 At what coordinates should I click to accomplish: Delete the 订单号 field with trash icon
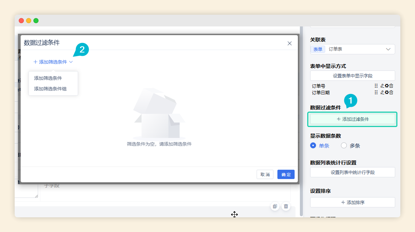(x=391, y=86)
